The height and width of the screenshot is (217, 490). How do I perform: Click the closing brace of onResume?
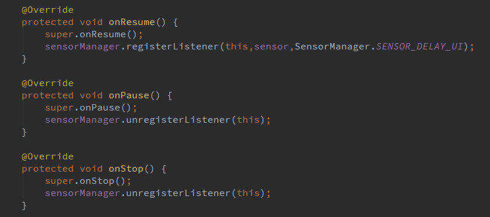tap(24, 59)
